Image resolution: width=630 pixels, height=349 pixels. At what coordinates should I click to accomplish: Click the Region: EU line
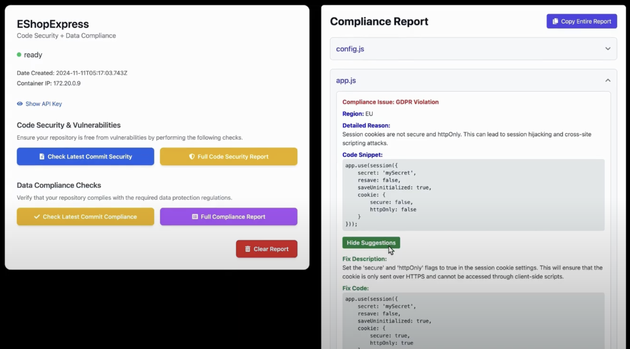click(357, 114)
